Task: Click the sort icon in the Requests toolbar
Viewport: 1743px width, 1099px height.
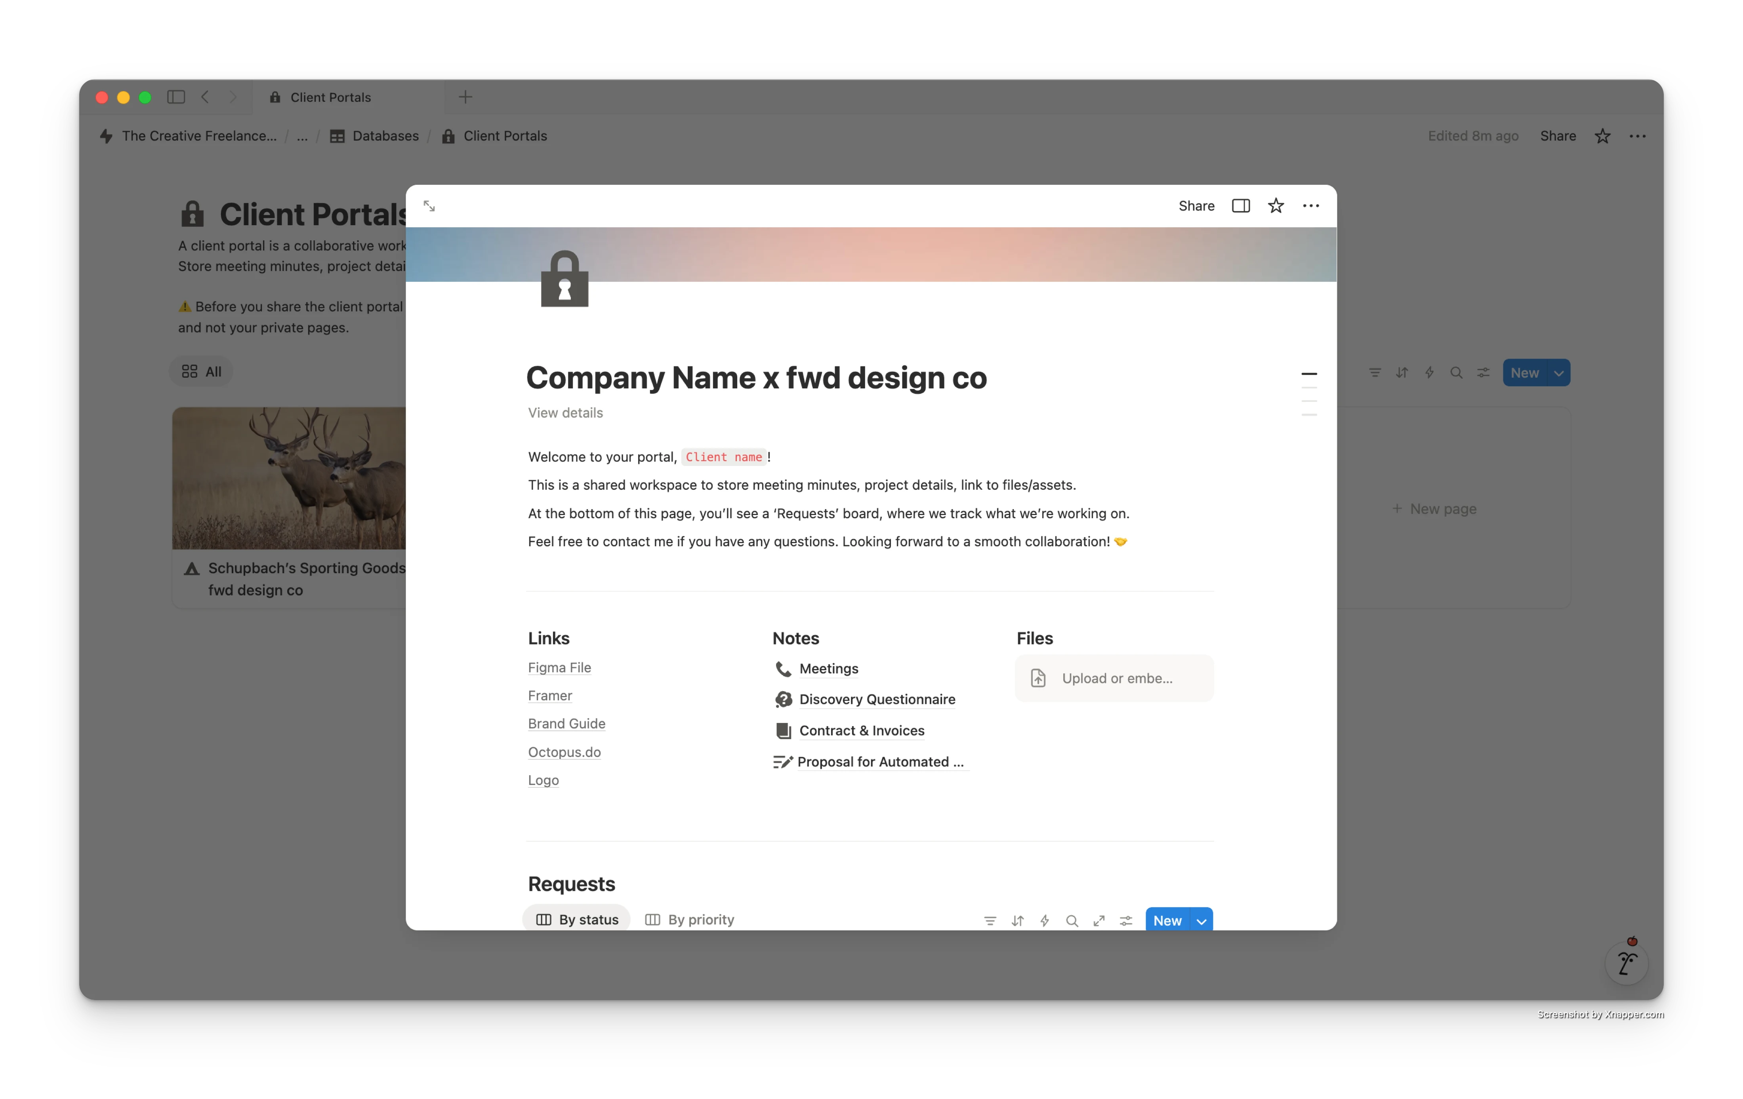Action: click(1017, 920)
